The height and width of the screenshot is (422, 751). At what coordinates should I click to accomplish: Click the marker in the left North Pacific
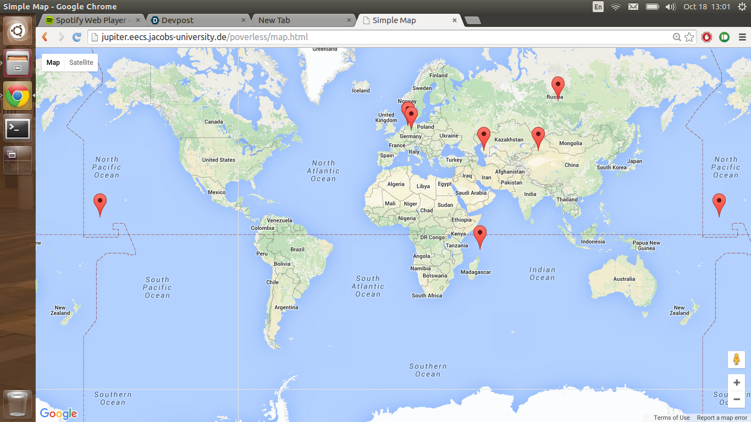point(100,205)
